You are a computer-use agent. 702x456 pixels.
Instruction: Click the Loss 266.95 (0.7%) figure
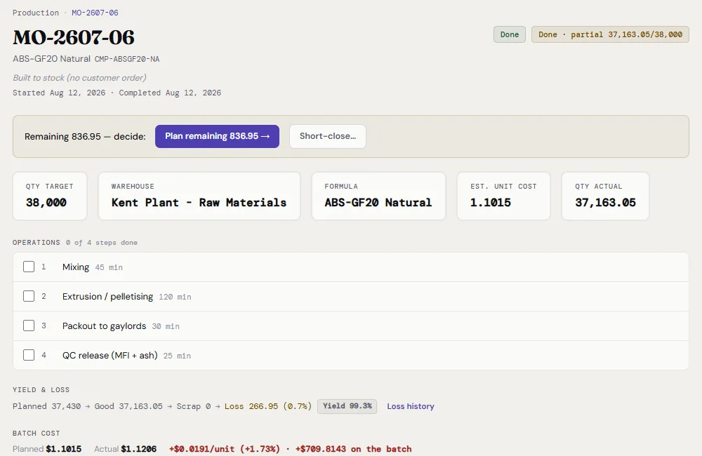(267, 406)
